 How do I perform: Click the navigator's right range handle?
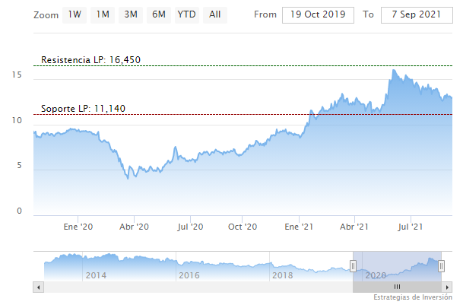pyautogui.click(x=441, y=265)
